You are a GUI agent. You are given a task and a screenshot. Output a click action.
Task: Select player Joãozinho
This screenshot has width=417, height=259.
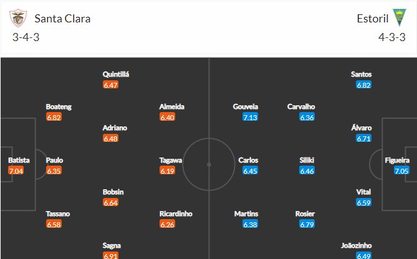tap(357, 245)
